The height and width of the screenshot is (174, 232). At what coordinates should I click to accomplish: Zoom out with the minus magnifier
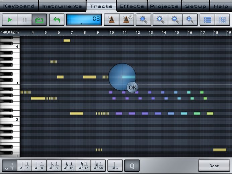(x=175, y=20)
